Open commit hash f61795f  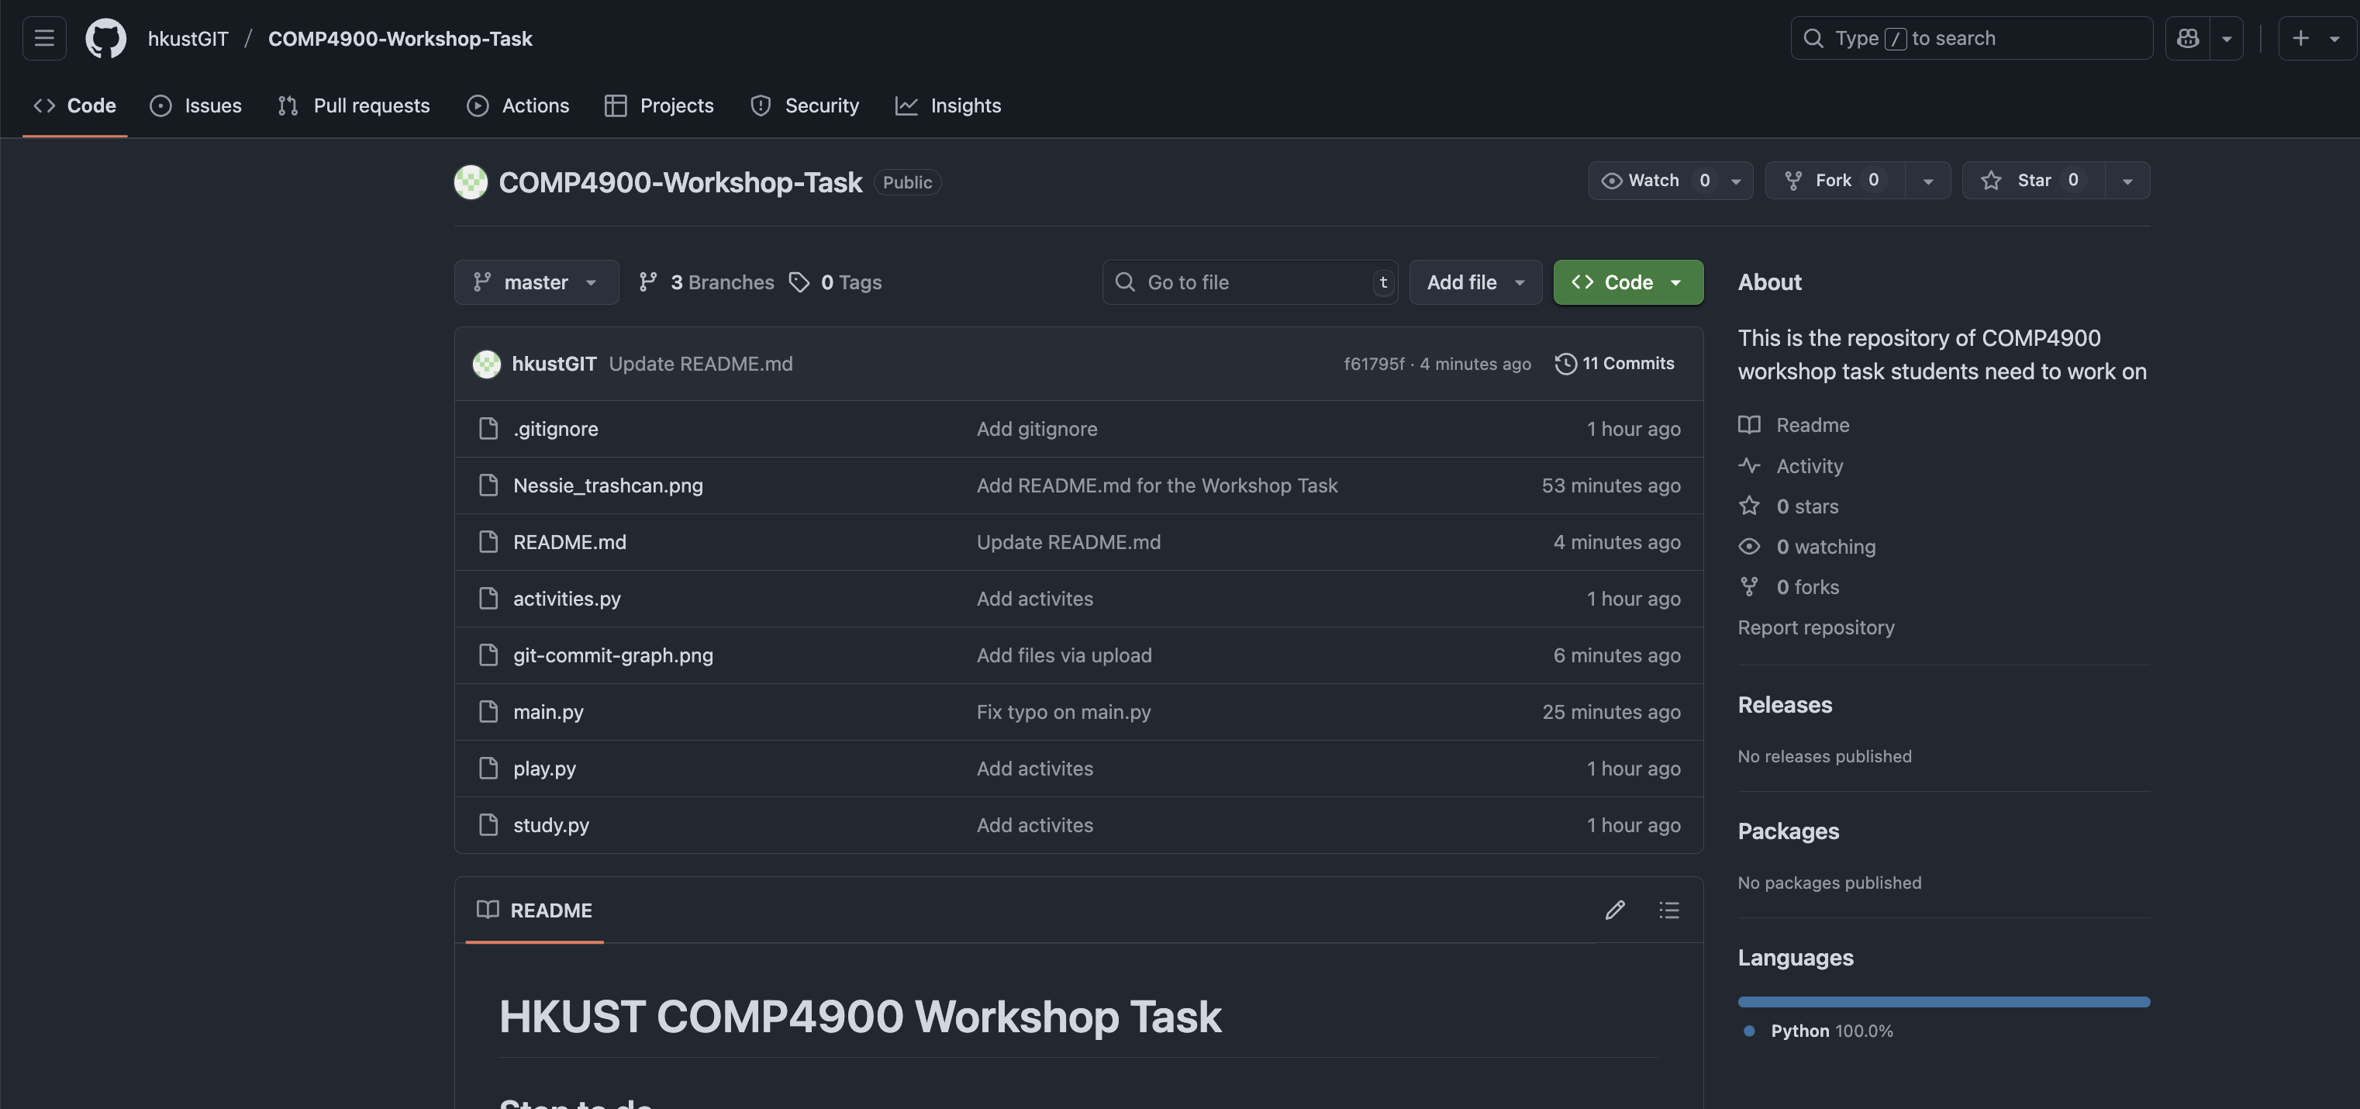1373,364
